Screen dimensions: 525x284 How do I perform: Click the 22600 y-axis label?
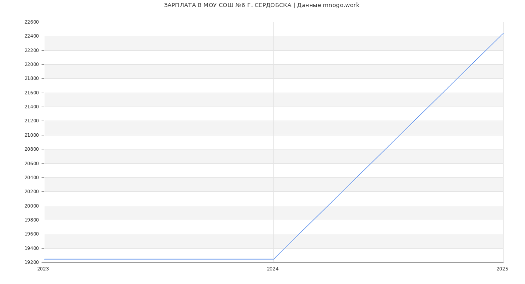click(x=31, y=22)
